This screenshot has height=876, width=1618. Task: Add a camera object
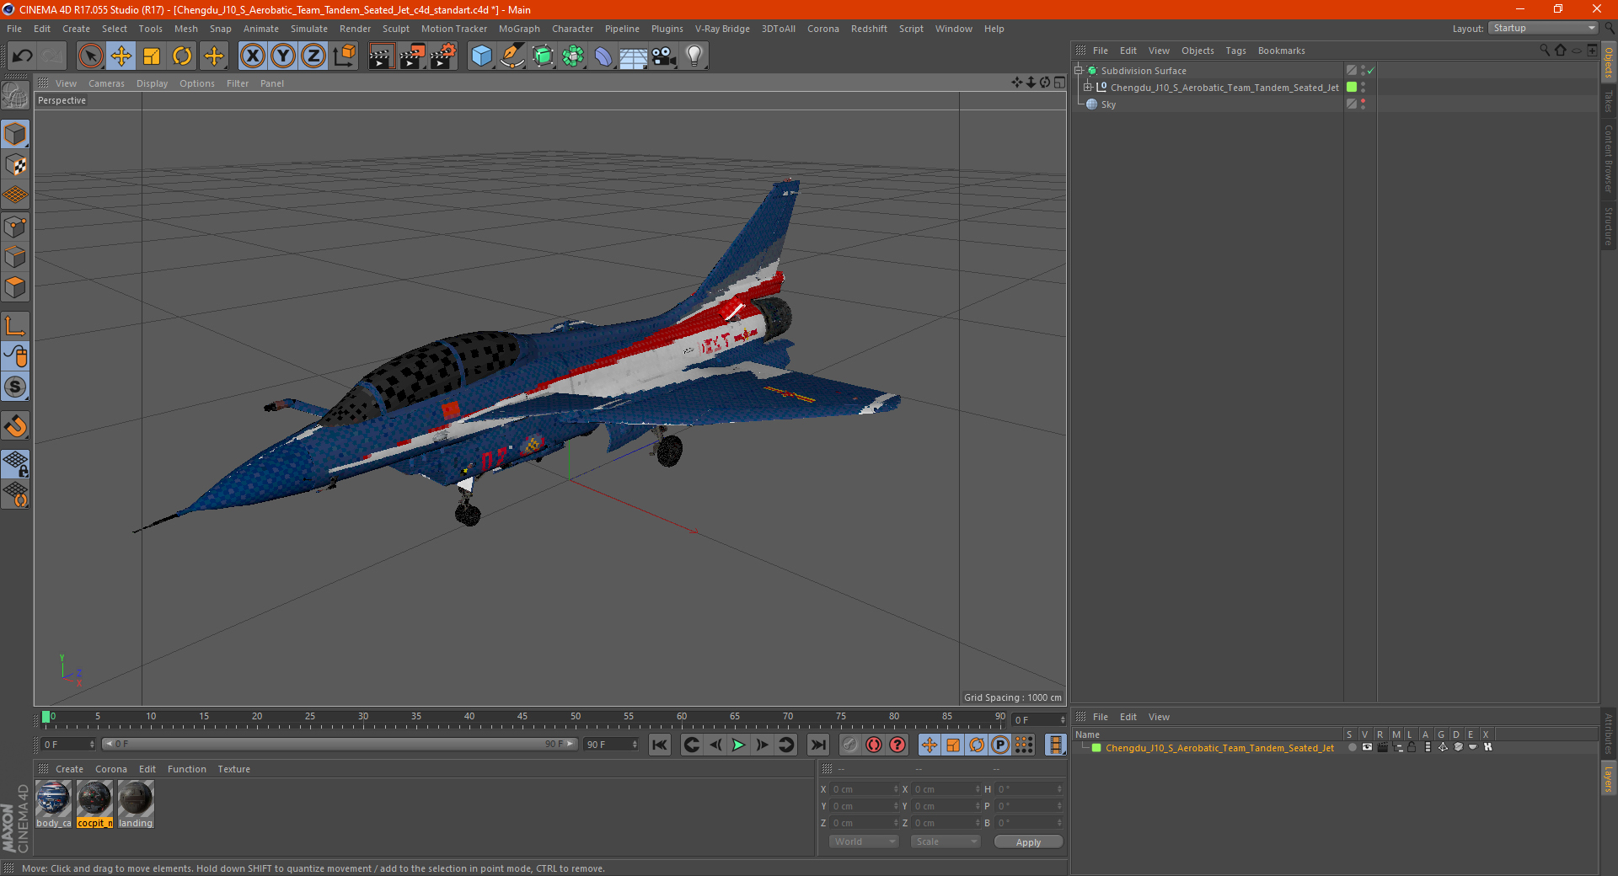(664, 56)
